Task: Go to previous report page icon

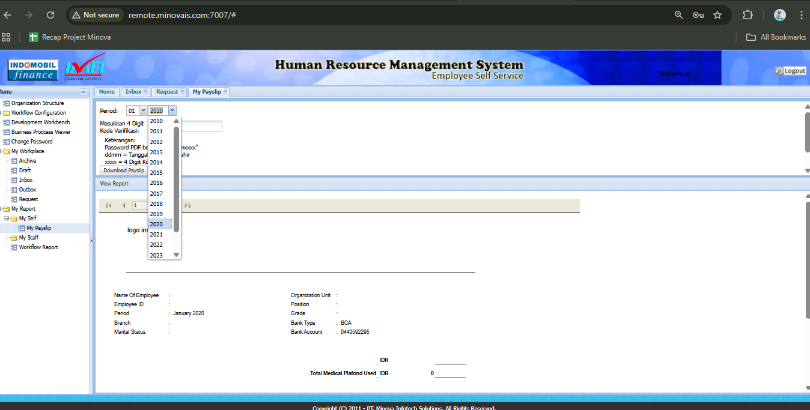Action: tap(123, 205)
